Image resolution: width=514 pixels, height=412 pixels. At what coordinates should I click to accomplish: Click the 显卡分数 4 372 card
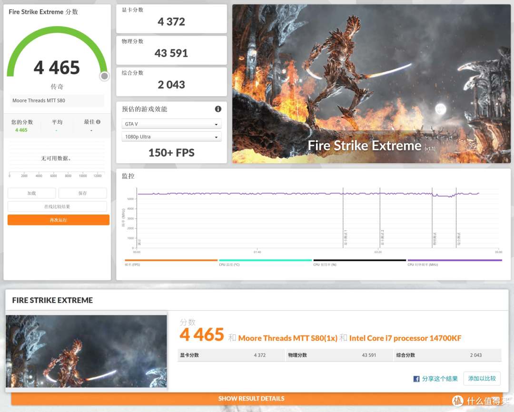[x=171, y=19]
